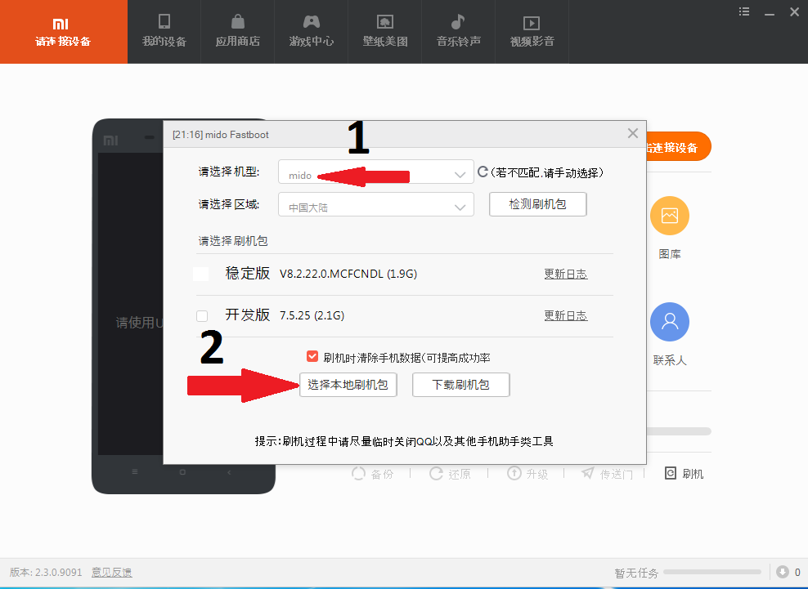Expand the 请选择机型 mido dropdown
The width and height of the screenshot is (808, 589).
tap(375, 174)
